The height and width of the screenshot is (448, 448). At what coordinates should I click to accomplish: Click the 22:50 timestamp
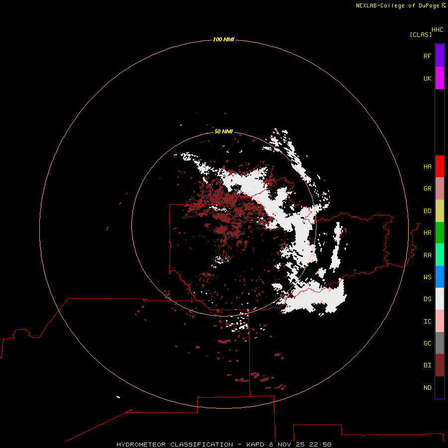(320, 445)
